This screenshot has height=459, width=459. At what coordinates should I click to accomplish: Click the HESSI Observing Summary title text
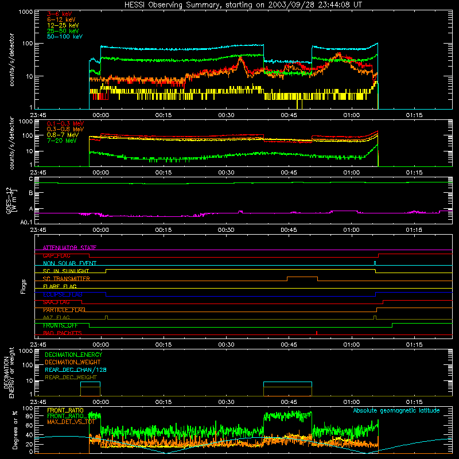[243, 5]
